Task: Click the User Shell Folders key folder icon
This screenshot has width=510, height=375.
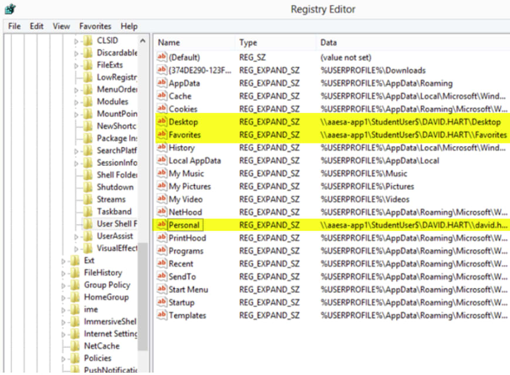Action: 87,224
